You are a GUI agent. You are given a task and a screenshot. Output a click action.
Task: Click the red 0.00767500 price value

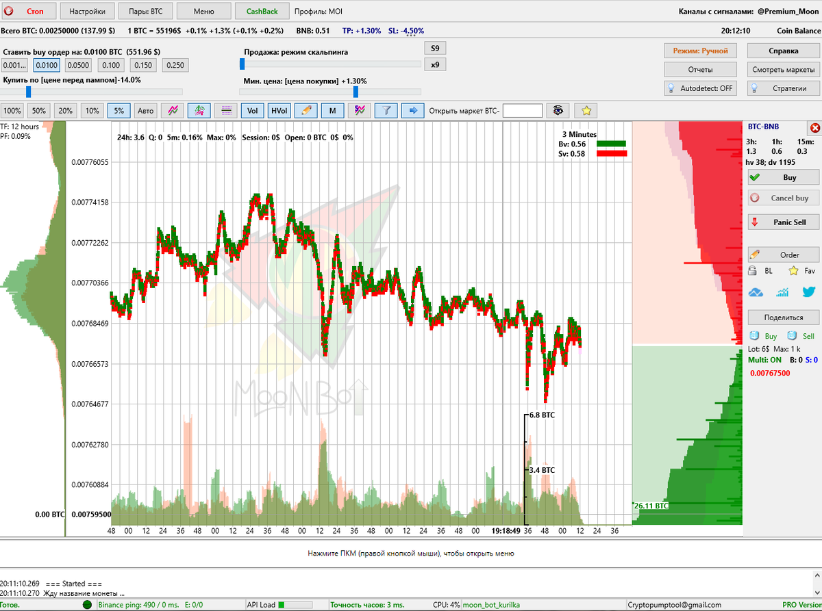(771, 374)
